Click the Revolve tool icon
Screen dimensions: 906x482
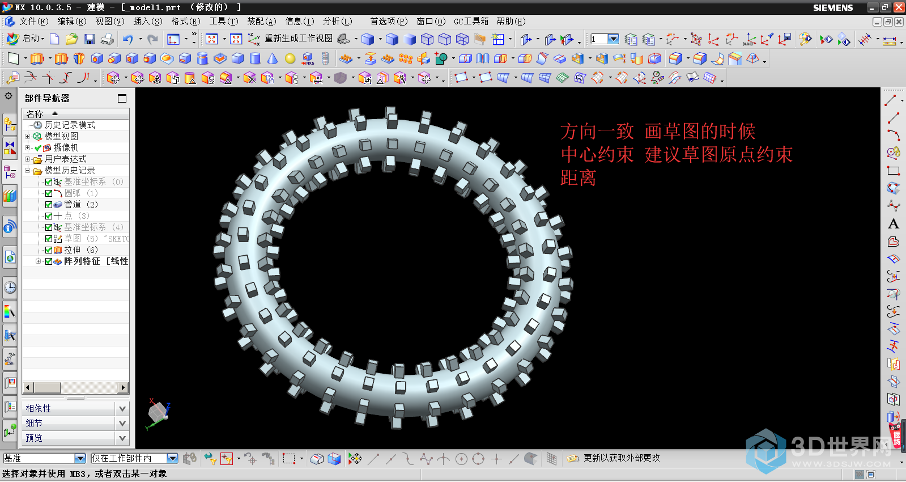(x=79, y=58)
